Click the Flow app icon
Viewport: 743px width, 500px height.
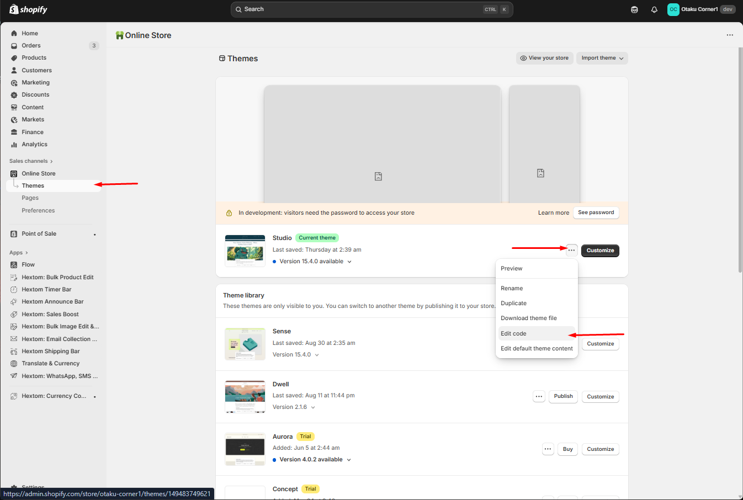coord(14,265)
